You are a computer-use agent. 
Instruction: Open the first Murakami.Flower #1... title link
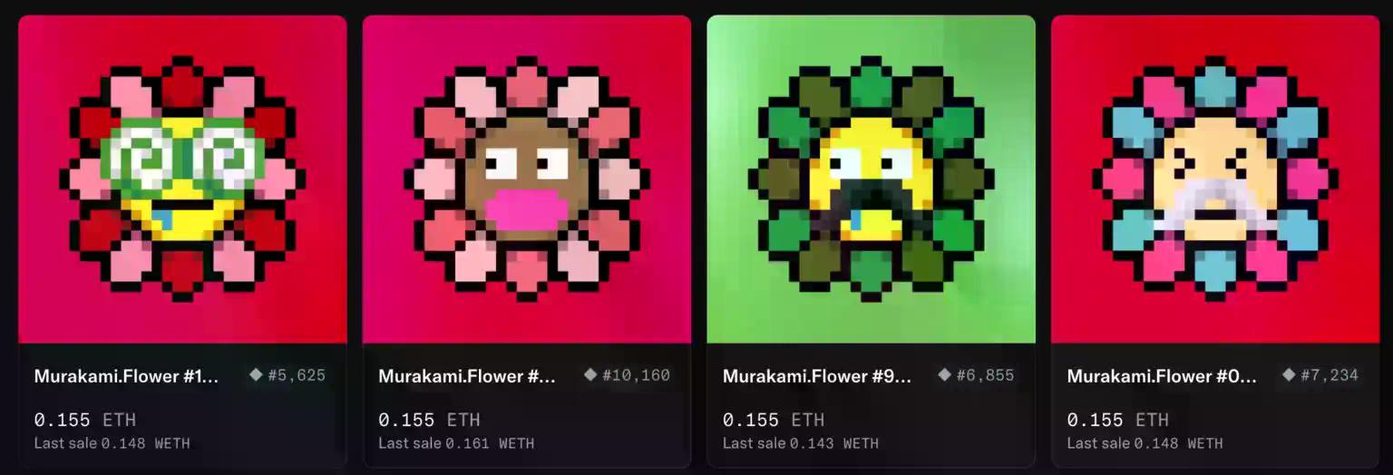(x=127, y=376)
